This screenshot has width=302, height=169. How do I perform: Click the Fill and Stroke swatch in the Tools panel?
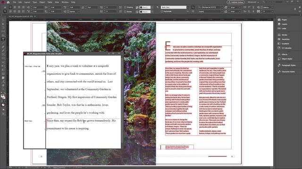[x=3, y=97]
